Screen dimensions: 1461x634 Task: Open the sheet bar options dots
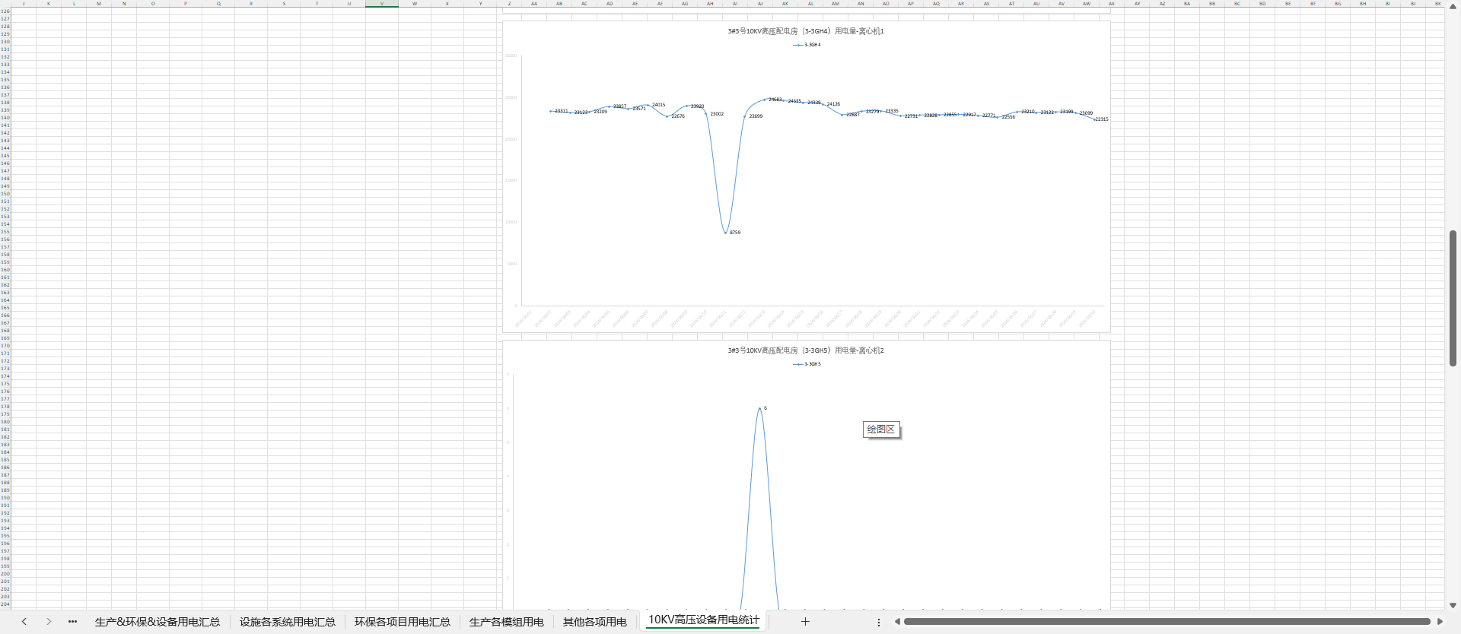[879, 622]
